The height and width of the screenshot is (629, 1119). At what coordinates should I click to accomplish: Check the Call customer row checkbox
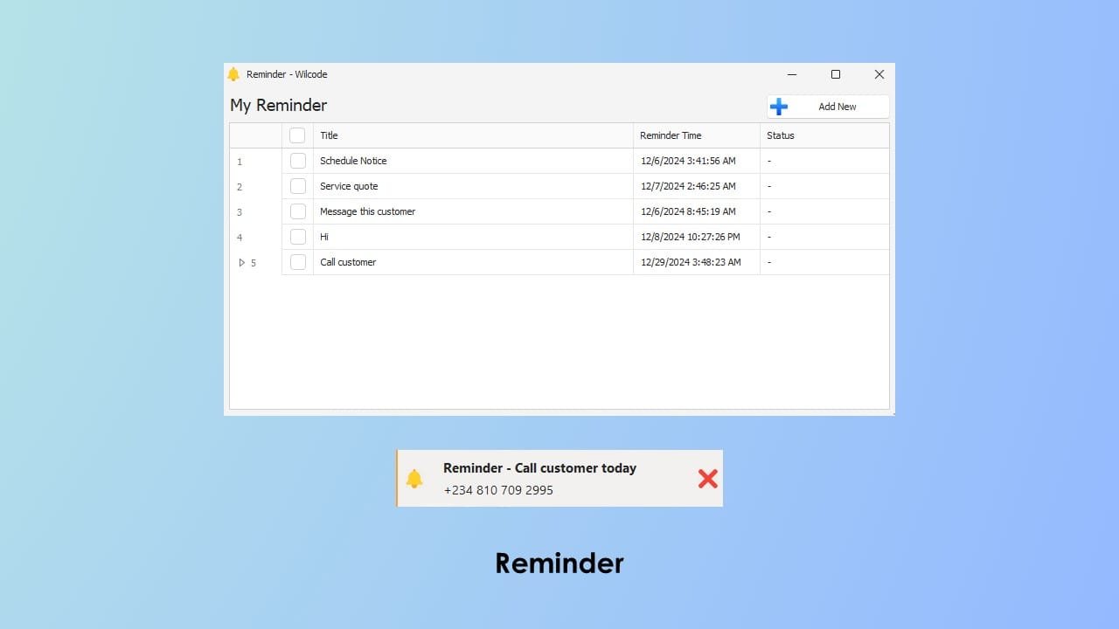[x=298, y=262]
